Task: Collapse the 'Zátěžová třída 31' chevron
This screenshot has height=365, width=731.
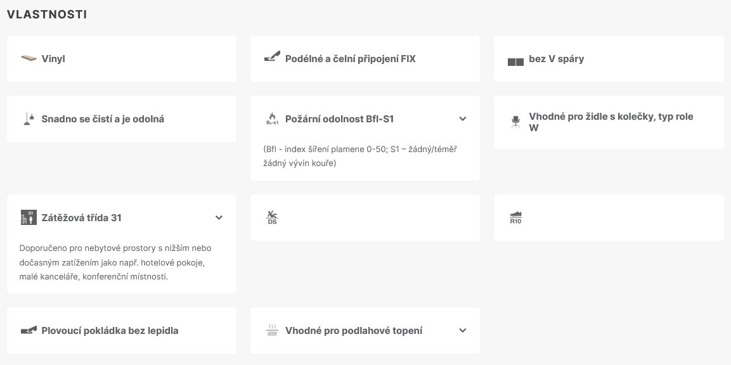Action: pos(219,217)
